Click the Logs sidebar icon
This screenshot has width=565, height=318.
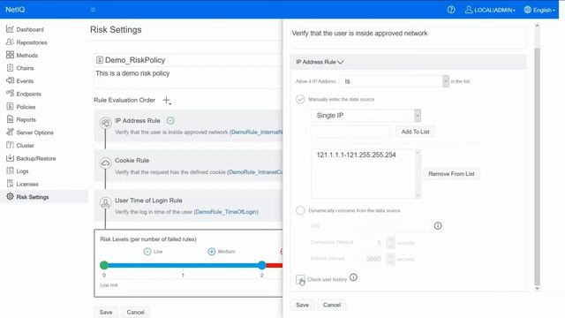coord(10,170)
